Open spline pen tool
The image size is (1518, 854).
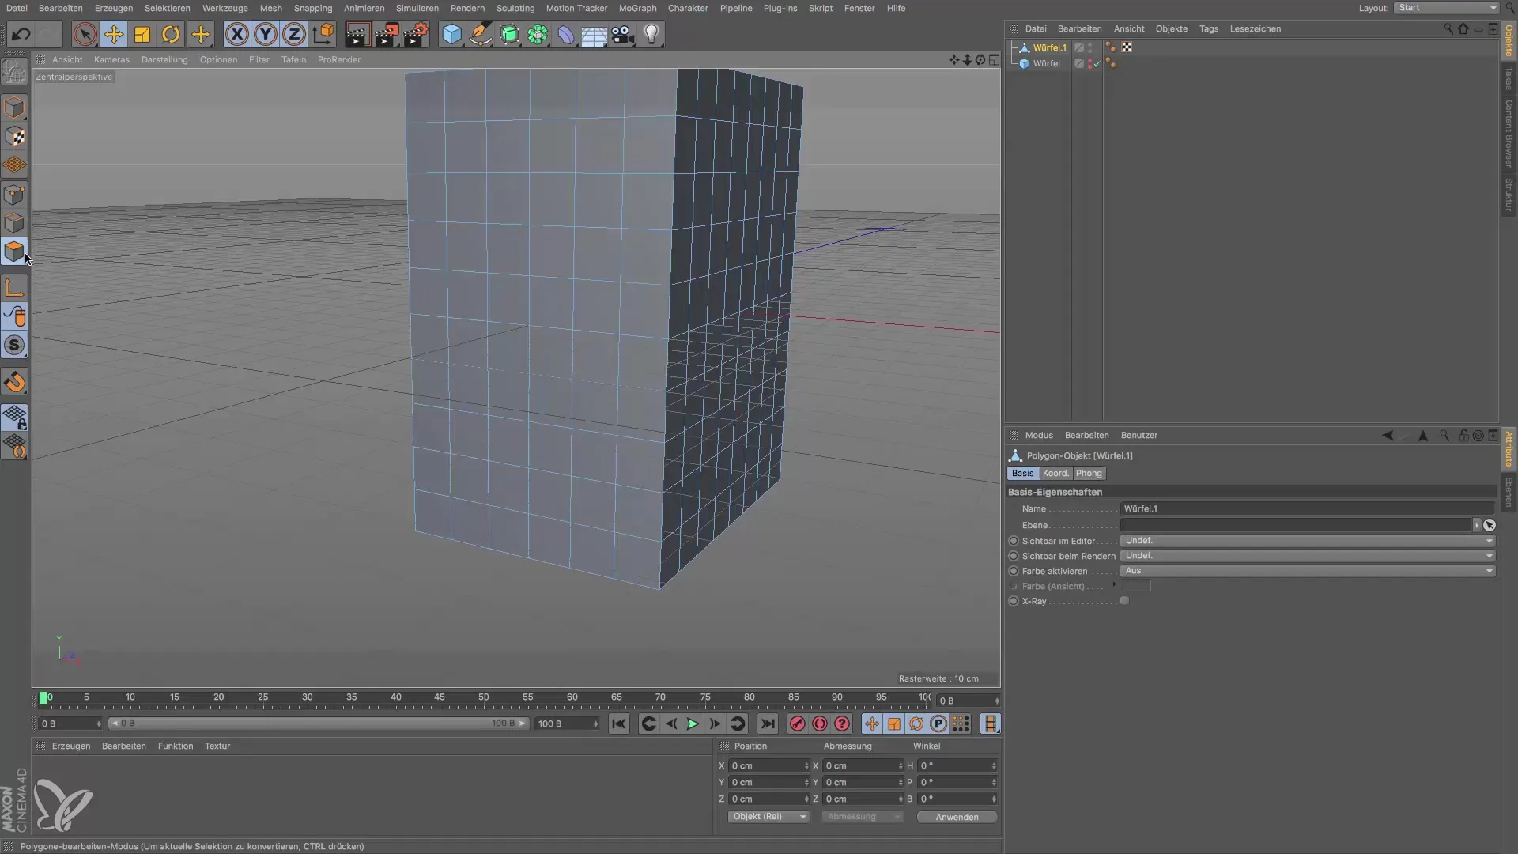480,34
